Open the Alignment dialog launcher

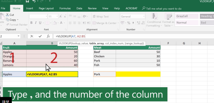point(118,29)
